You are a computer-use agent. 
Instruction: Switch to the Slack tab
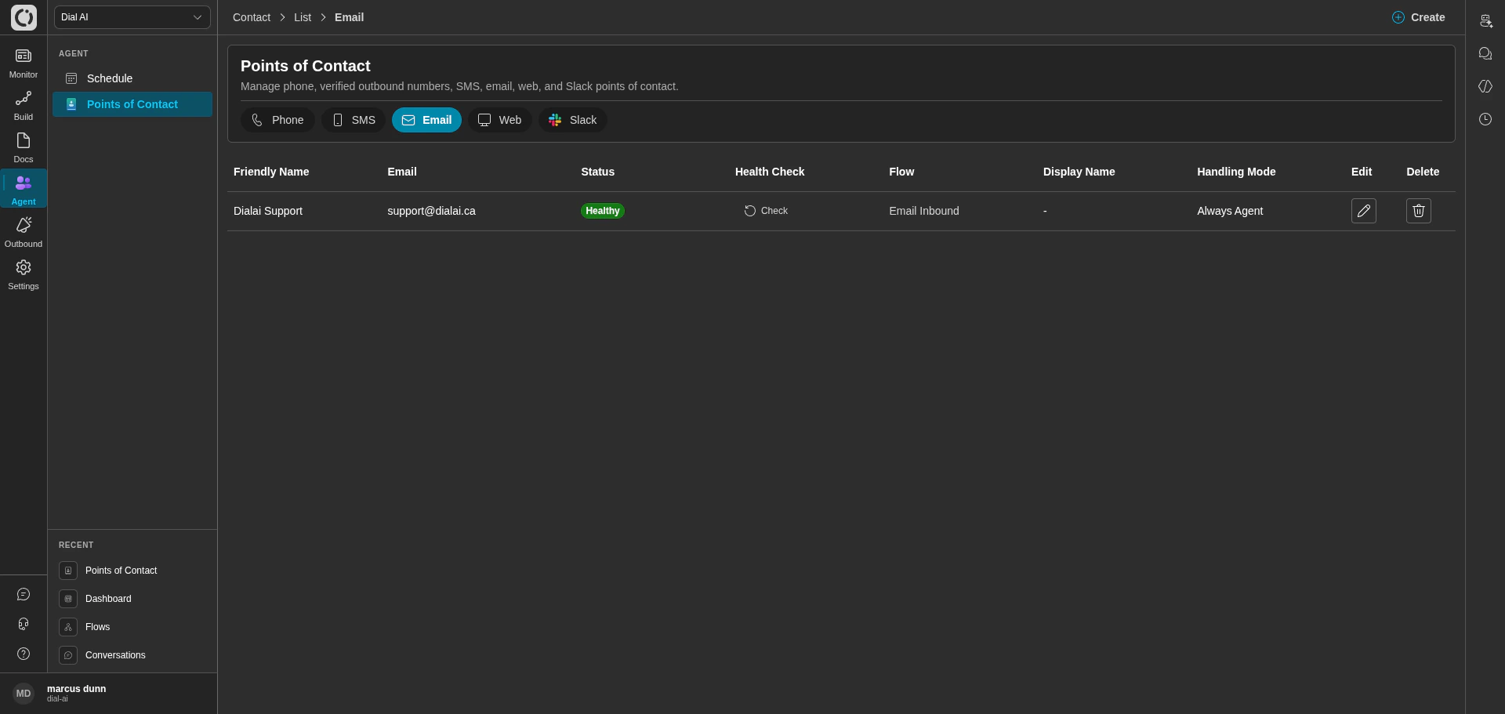pyautogui.click(x=573, y=120)
